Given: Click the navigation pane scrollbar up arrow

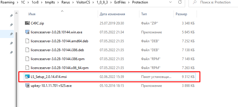Looking at the screenshot, I should (16, 13).
